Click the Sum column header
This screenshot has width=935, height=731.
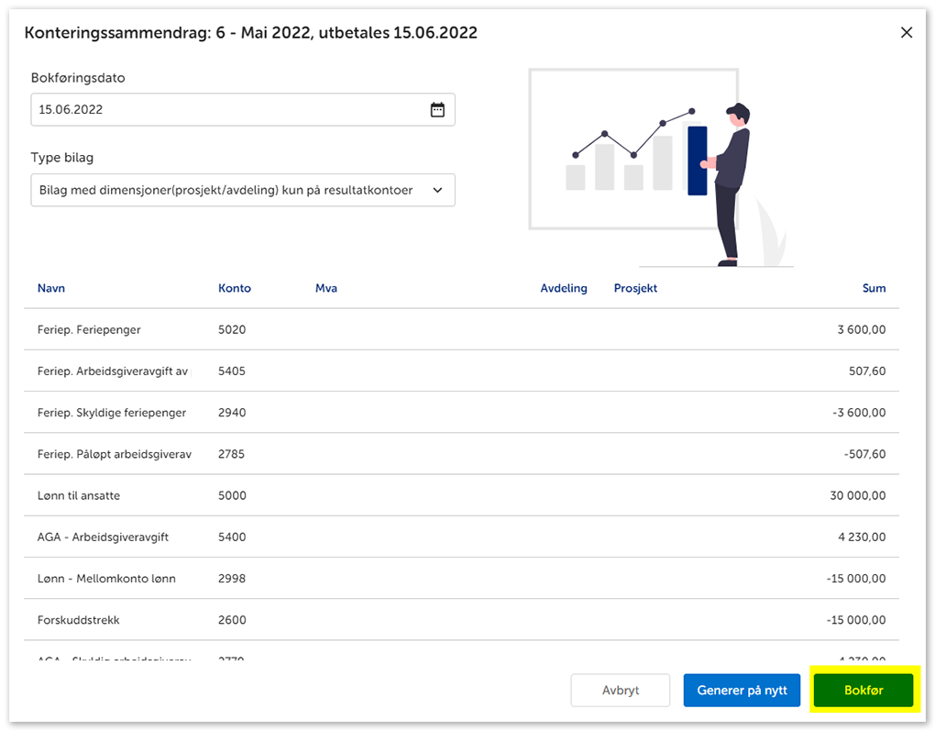(x=874, y=288)
